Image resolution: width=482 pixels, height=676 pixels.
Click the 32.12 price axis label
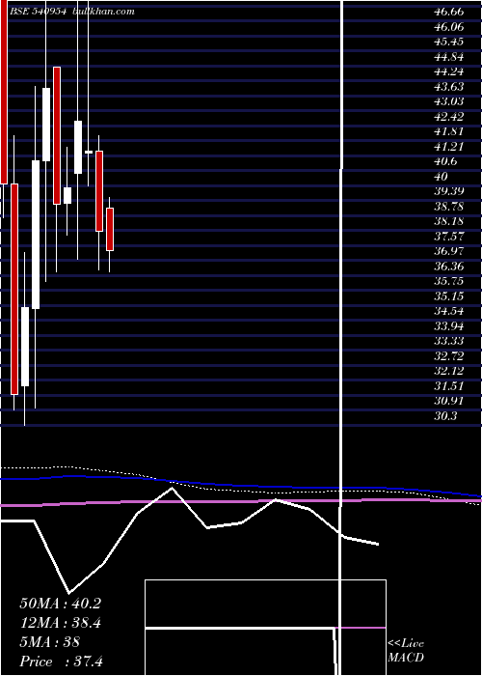point(449,371)
